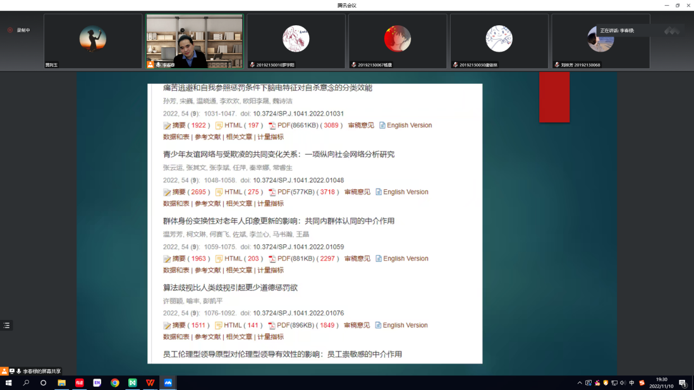Select 贾利玉 participant video tile

93,41
